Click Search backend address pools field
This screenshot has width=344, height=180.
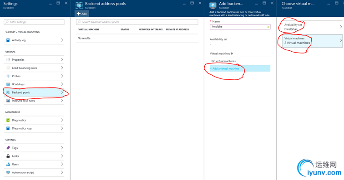tap(137, 22)
